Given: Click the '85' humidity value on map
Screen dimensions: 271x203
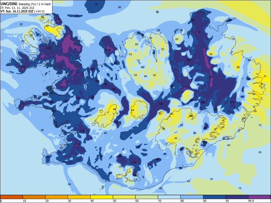Looking at the screenshot, I should [x=161, y=188].
